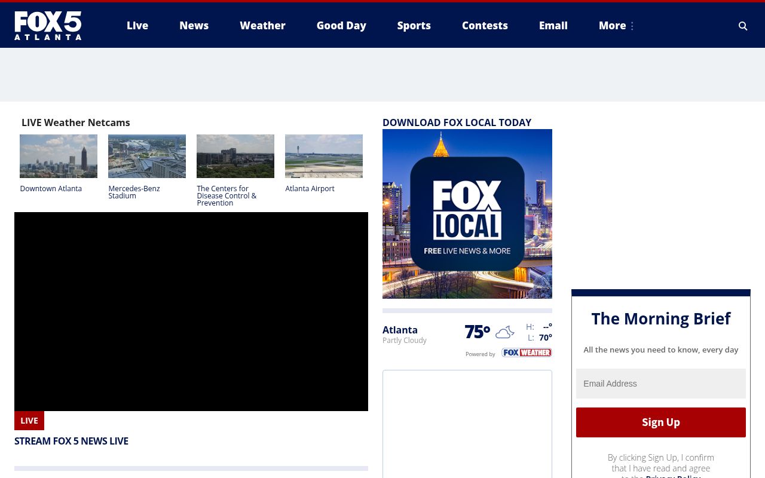Click the Atlanta Airport caption link
This screenshot has width=765, height=478.
310,189
